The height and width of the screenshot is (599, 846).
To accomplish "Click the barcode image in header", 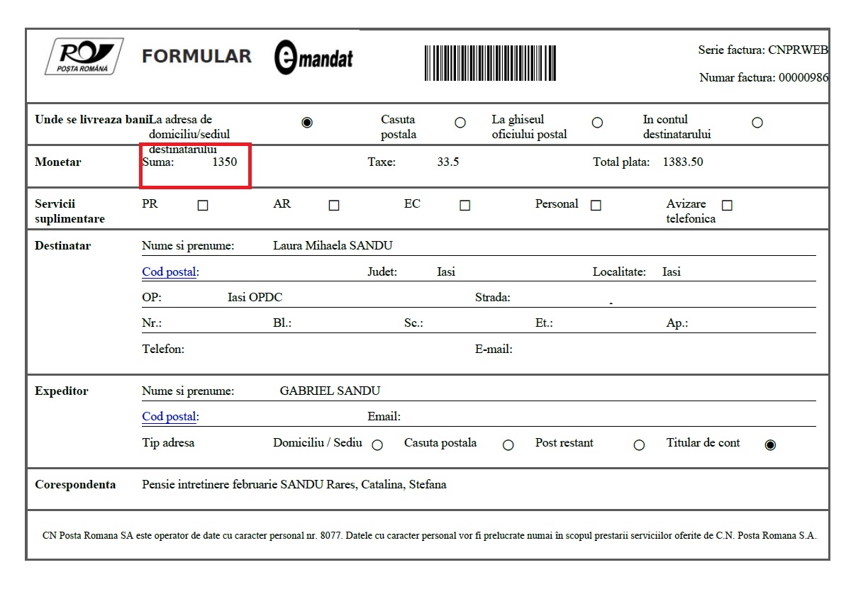I will pos(490,63).
